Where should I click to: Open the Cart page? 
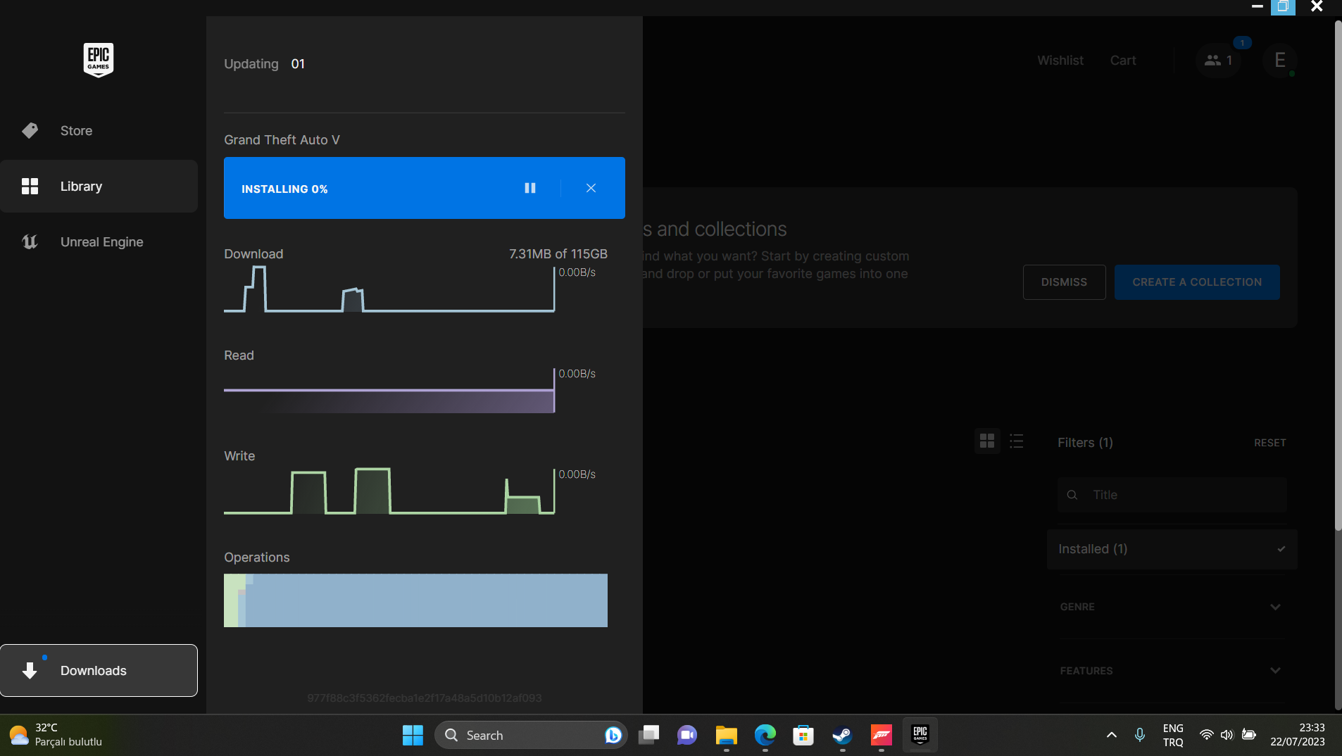click(1123, 61)
